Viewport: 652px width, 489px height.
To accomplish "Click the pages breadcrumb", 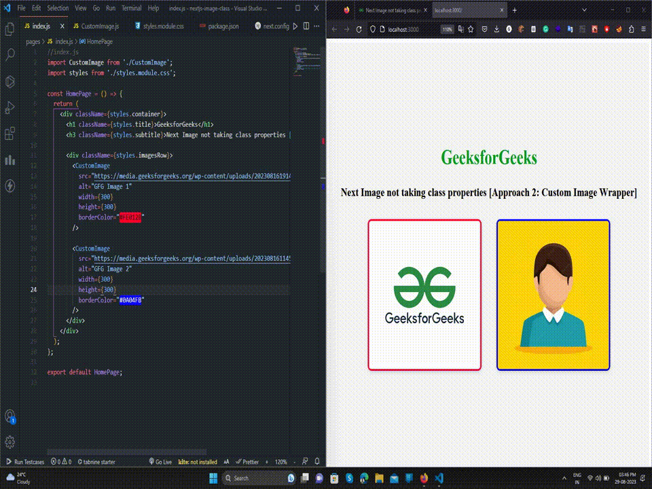I will (33, 41).
